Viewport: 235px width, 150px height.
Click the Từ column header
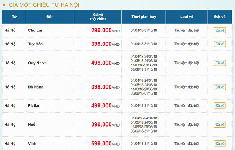(x=14, y=17)
